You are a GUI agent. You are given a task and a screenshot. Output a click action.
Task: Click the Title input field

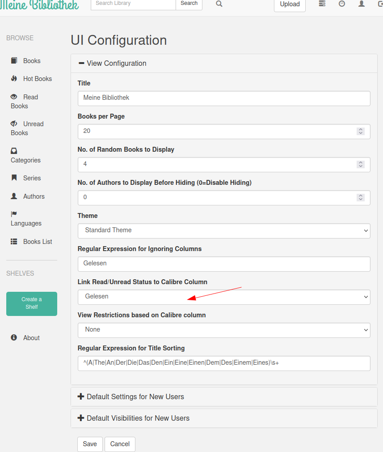224,98
